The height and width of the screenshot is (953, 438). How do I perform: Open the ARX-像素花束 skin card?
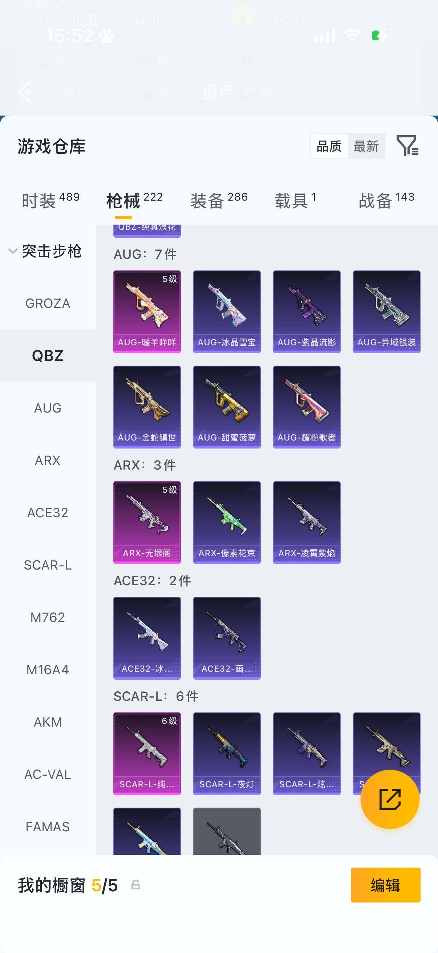(x=227, y=522)
